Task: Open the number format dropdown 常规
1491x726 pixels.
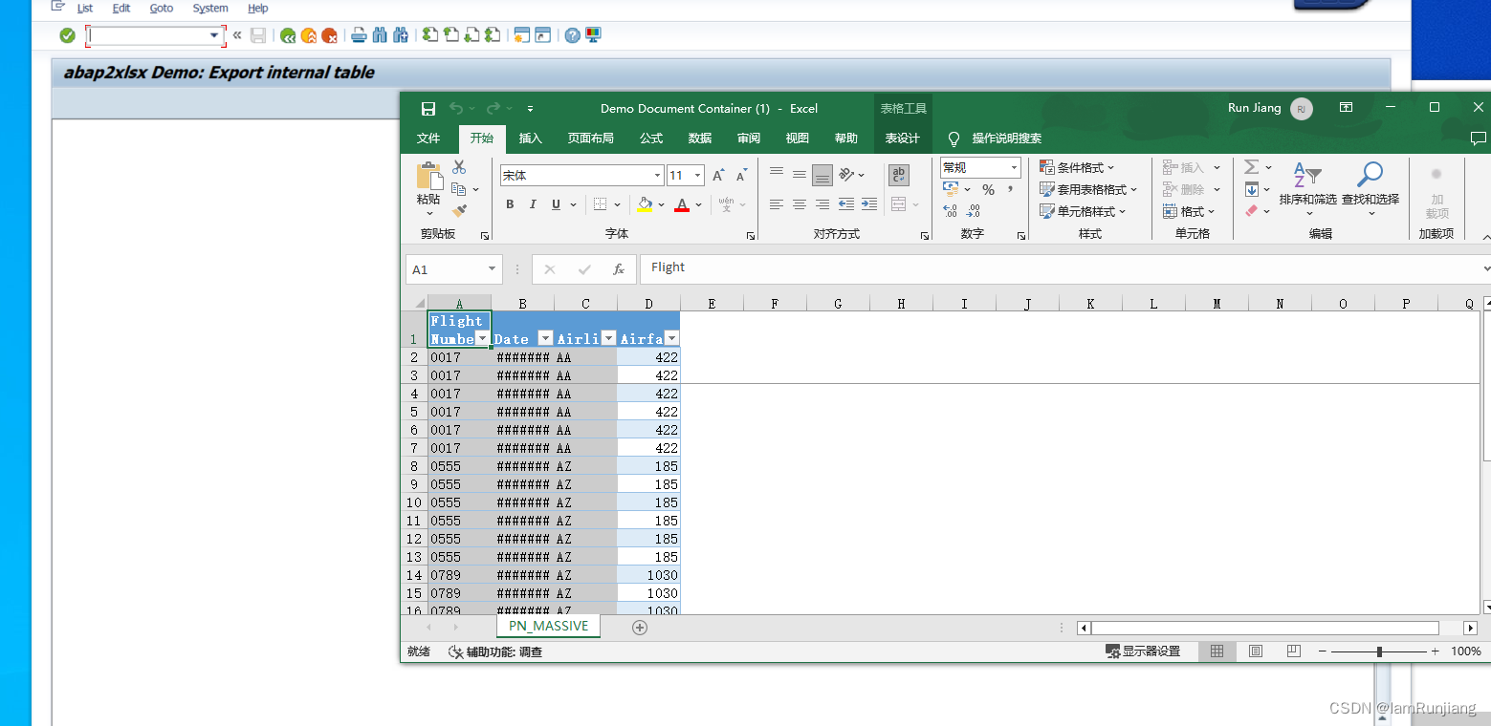Action: [1014, 167]
